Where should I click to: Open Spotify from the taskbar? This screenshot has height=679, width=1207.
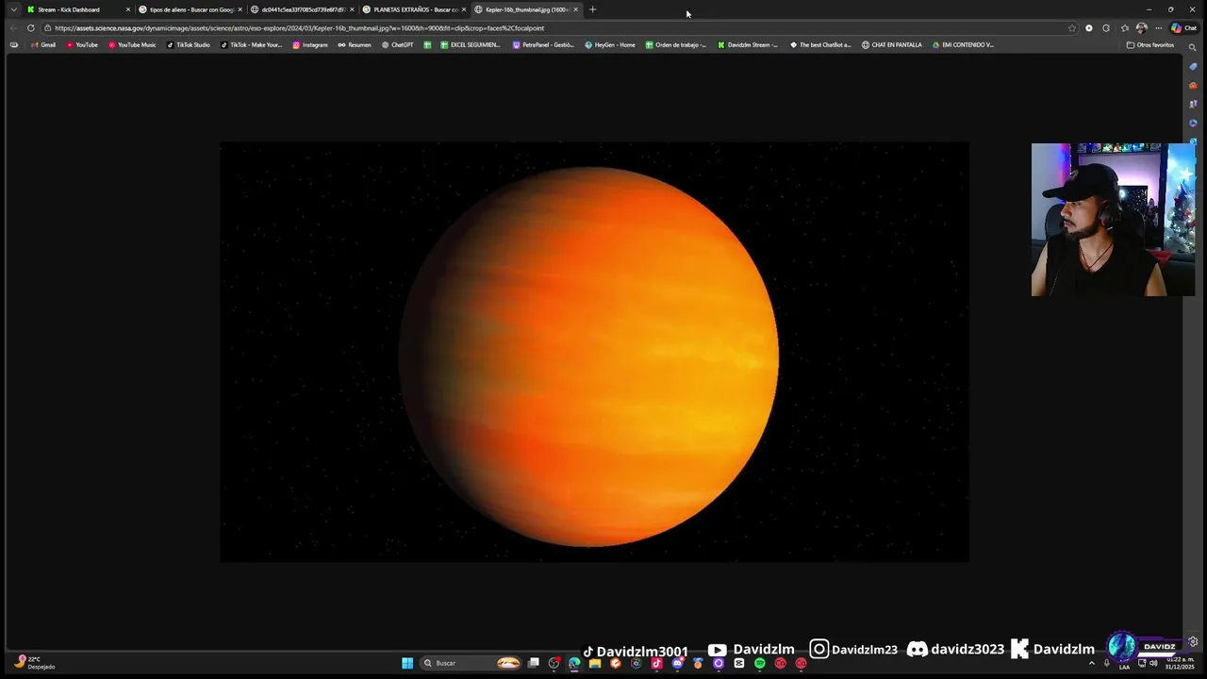coord(759,663)
